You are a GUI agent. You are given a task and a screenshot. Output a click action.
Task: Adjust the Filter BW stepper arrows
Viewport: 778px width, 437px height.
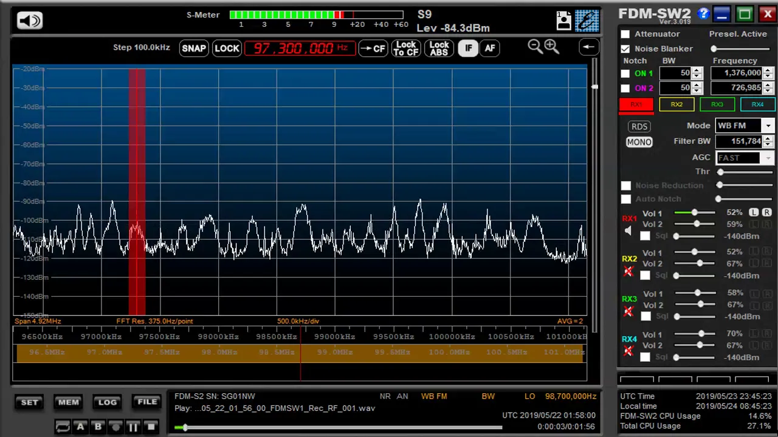tap(768, 141)
